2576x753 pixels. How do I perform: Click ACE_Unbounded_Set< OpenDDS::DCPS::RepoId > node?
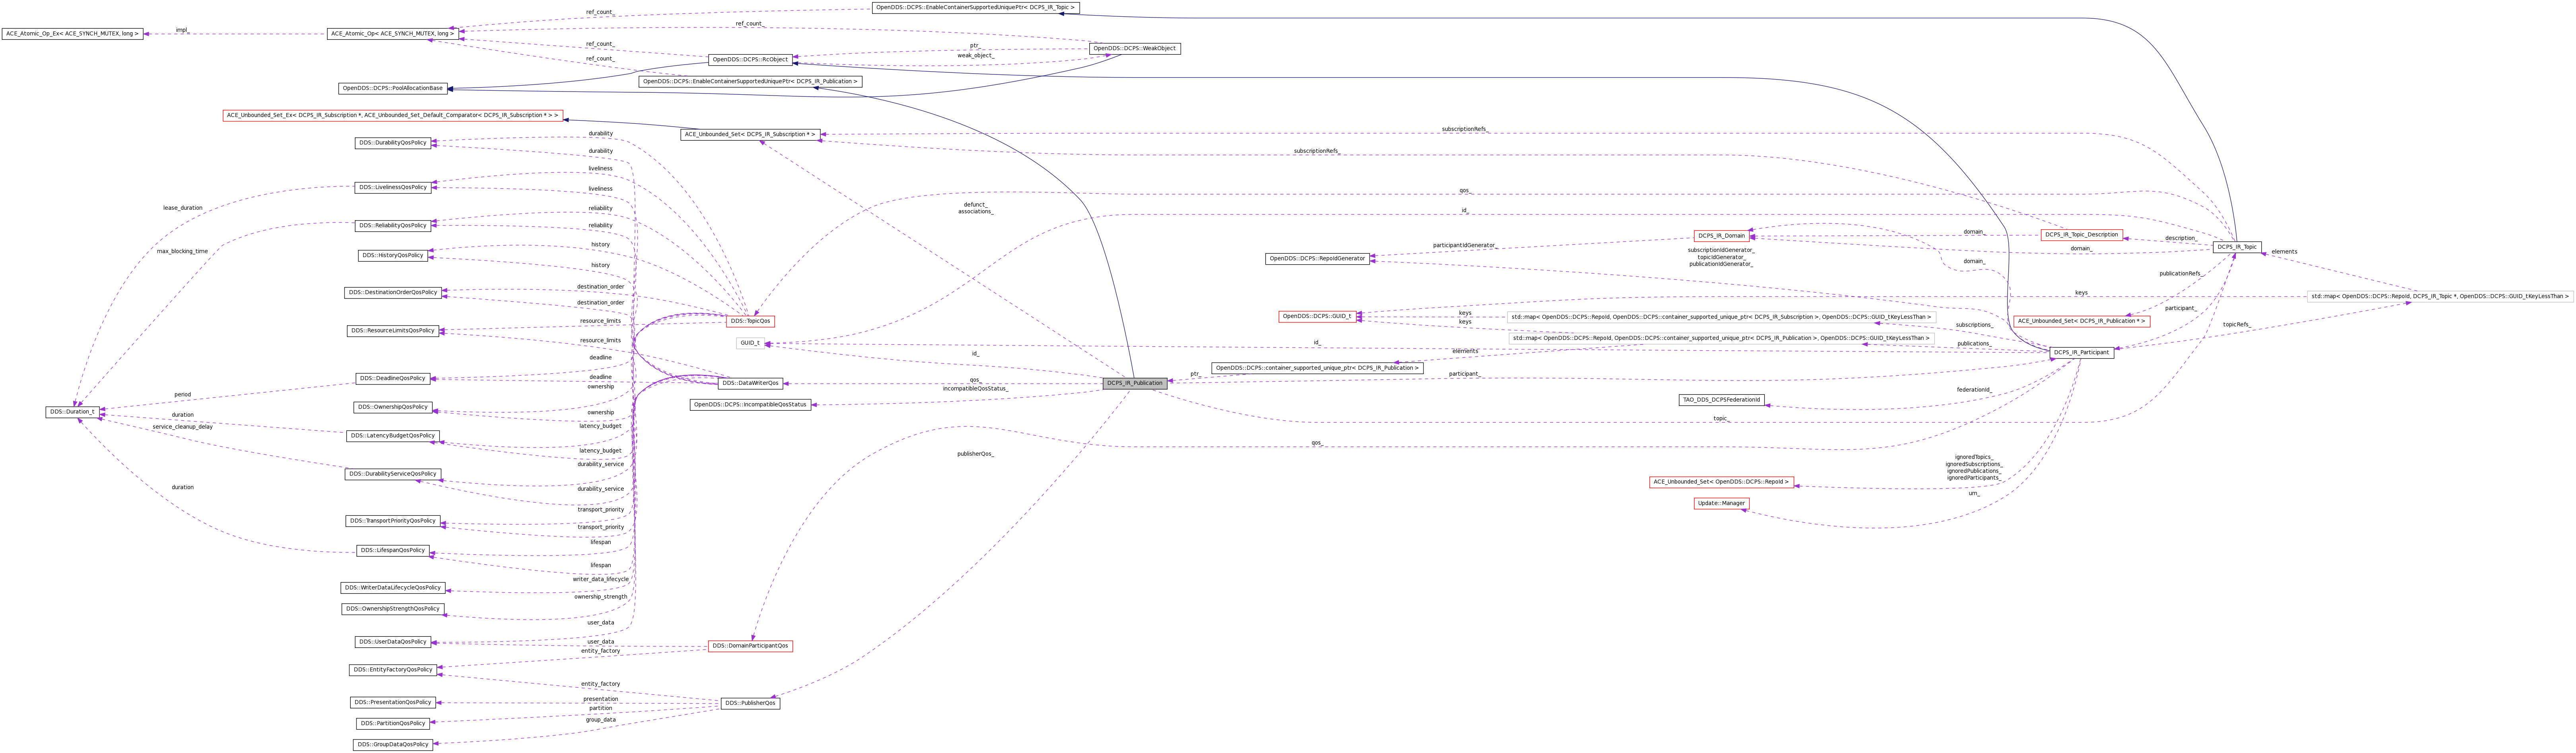point(1721,482)
